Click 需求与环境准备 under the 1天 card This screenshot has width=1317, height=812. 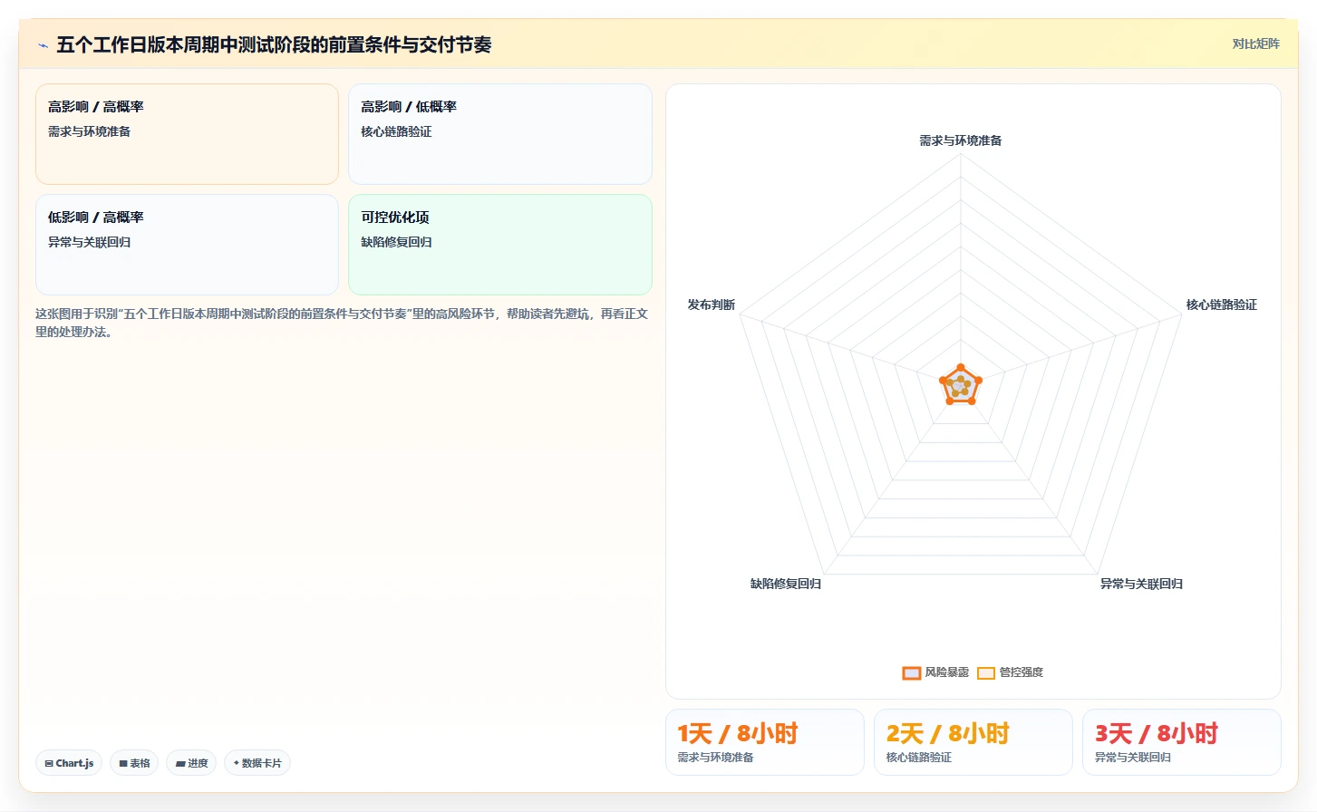[x=715, y=758]
